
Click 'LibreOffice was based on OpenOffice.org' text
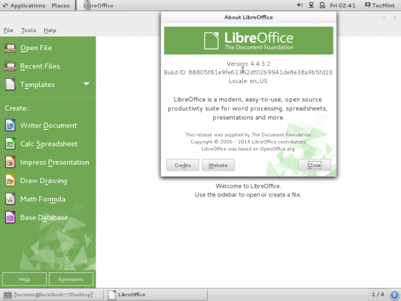249,148
